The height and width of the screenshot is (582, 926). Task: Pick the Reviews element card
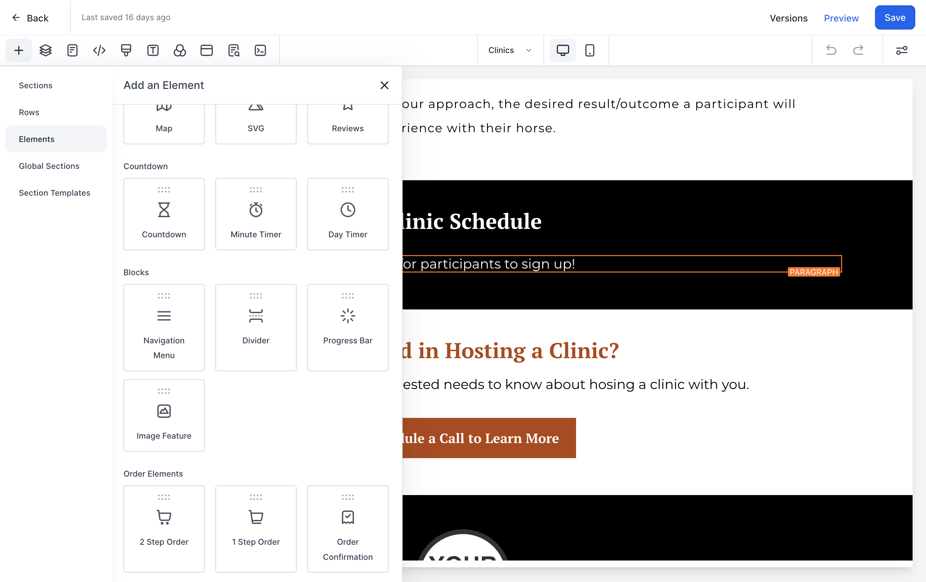tap(348, 124)
